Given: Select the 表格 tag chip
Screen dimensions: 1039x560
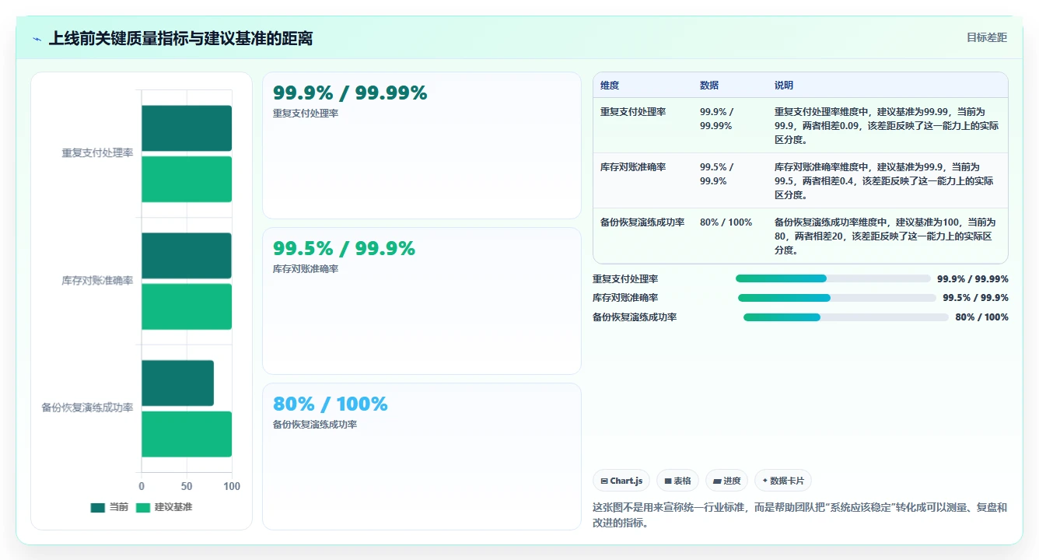Looking at the screenshot, I should (677, 481).
